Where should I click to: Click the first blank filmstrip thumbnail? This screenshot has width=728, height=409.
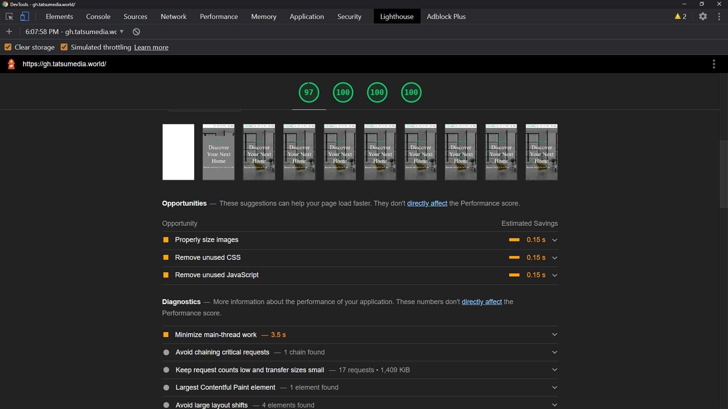[x=178, y=152]
